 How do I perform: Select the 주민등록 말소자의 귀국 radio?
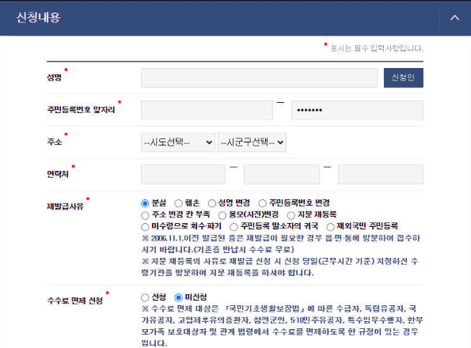pyautogui.click(x=234, y=227)
